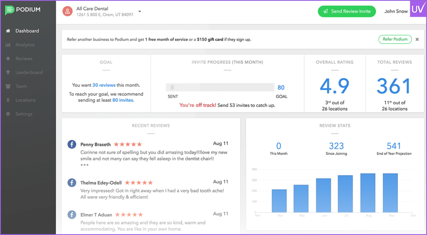
Task: Click Penny Braseth's five-star rating
Action: [x=128, y=144]
